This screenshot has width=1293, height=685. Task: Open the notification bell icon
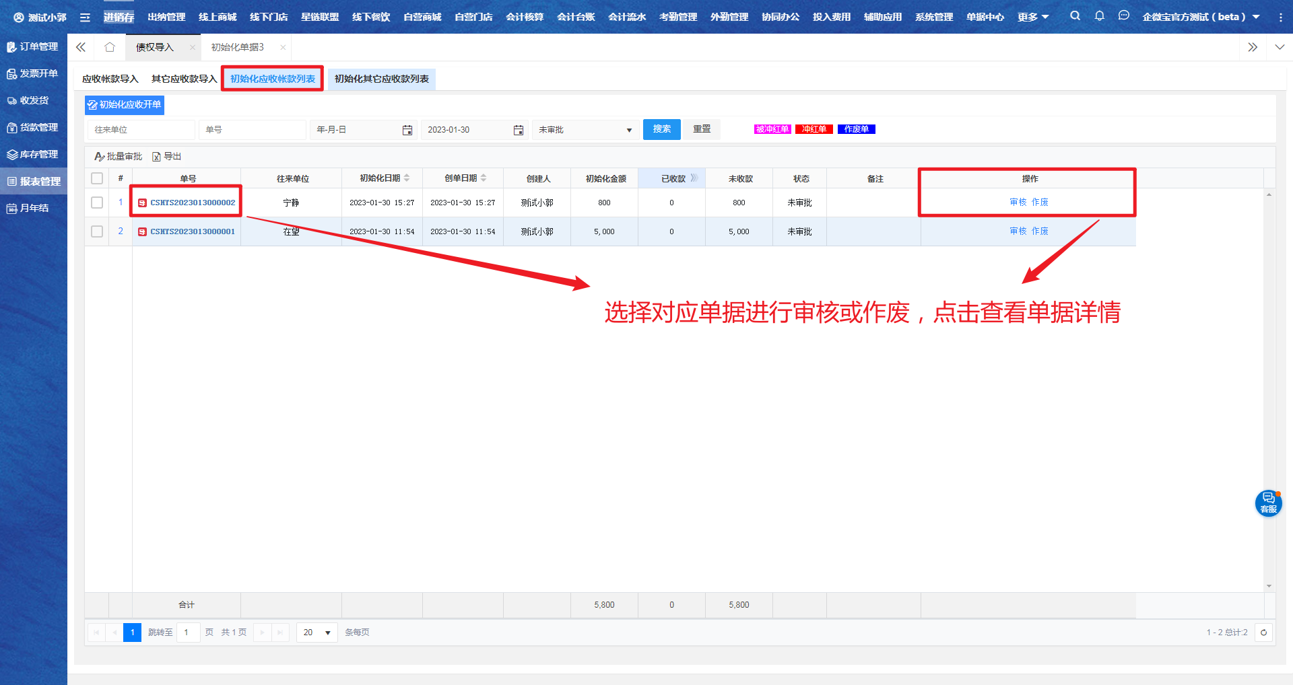click(1099, 16)
